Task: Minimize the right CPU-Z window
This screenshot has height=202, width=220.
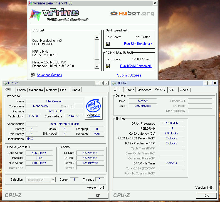Action: pyautogui.click(x=205, y=83)
